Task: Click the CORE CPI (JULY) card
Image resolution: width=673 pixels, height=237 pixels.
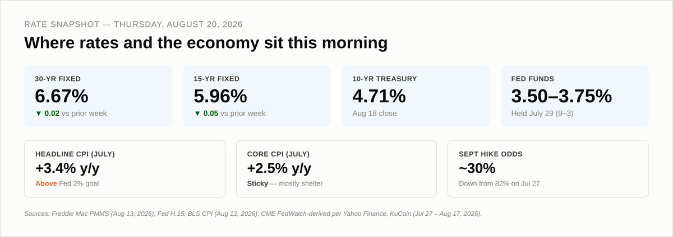Action: click(336, 169)
